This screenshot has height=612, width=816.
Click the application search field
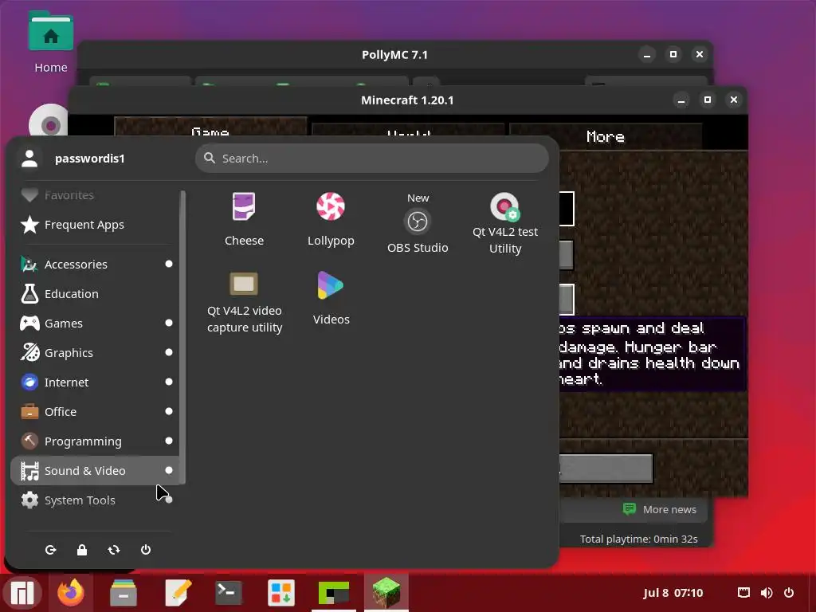pos(371,159)
